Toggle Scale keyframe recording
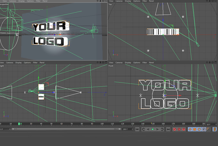218x146 pixels. (195, 129)
